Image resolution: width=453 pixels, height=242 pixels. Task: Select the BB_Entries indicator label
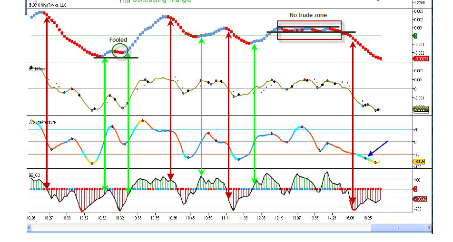point(37,69)
